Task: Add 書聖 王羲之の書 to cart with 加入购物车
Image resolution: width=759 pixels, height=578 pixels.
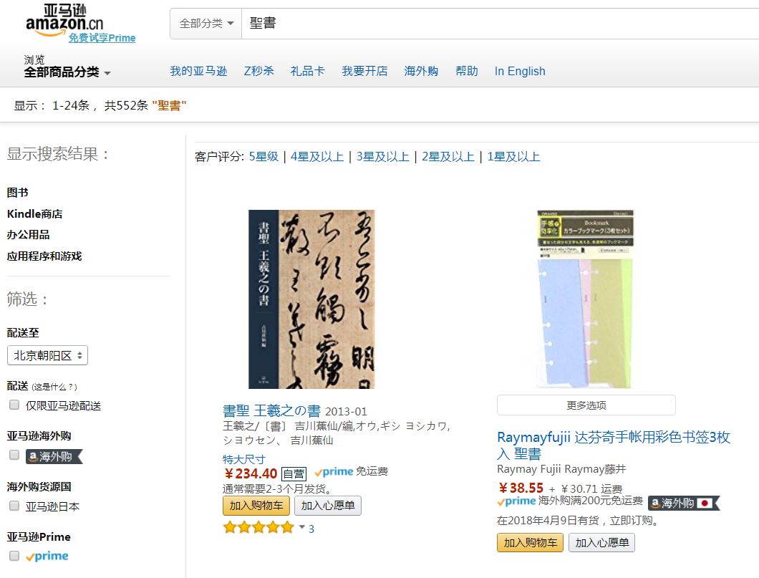Action: tap(256, 506)
